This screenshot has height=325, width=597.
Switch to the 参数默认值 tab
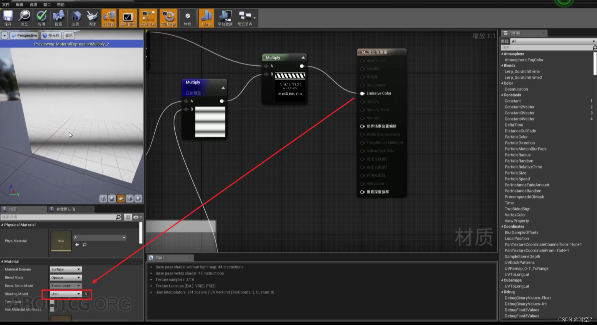66,209
